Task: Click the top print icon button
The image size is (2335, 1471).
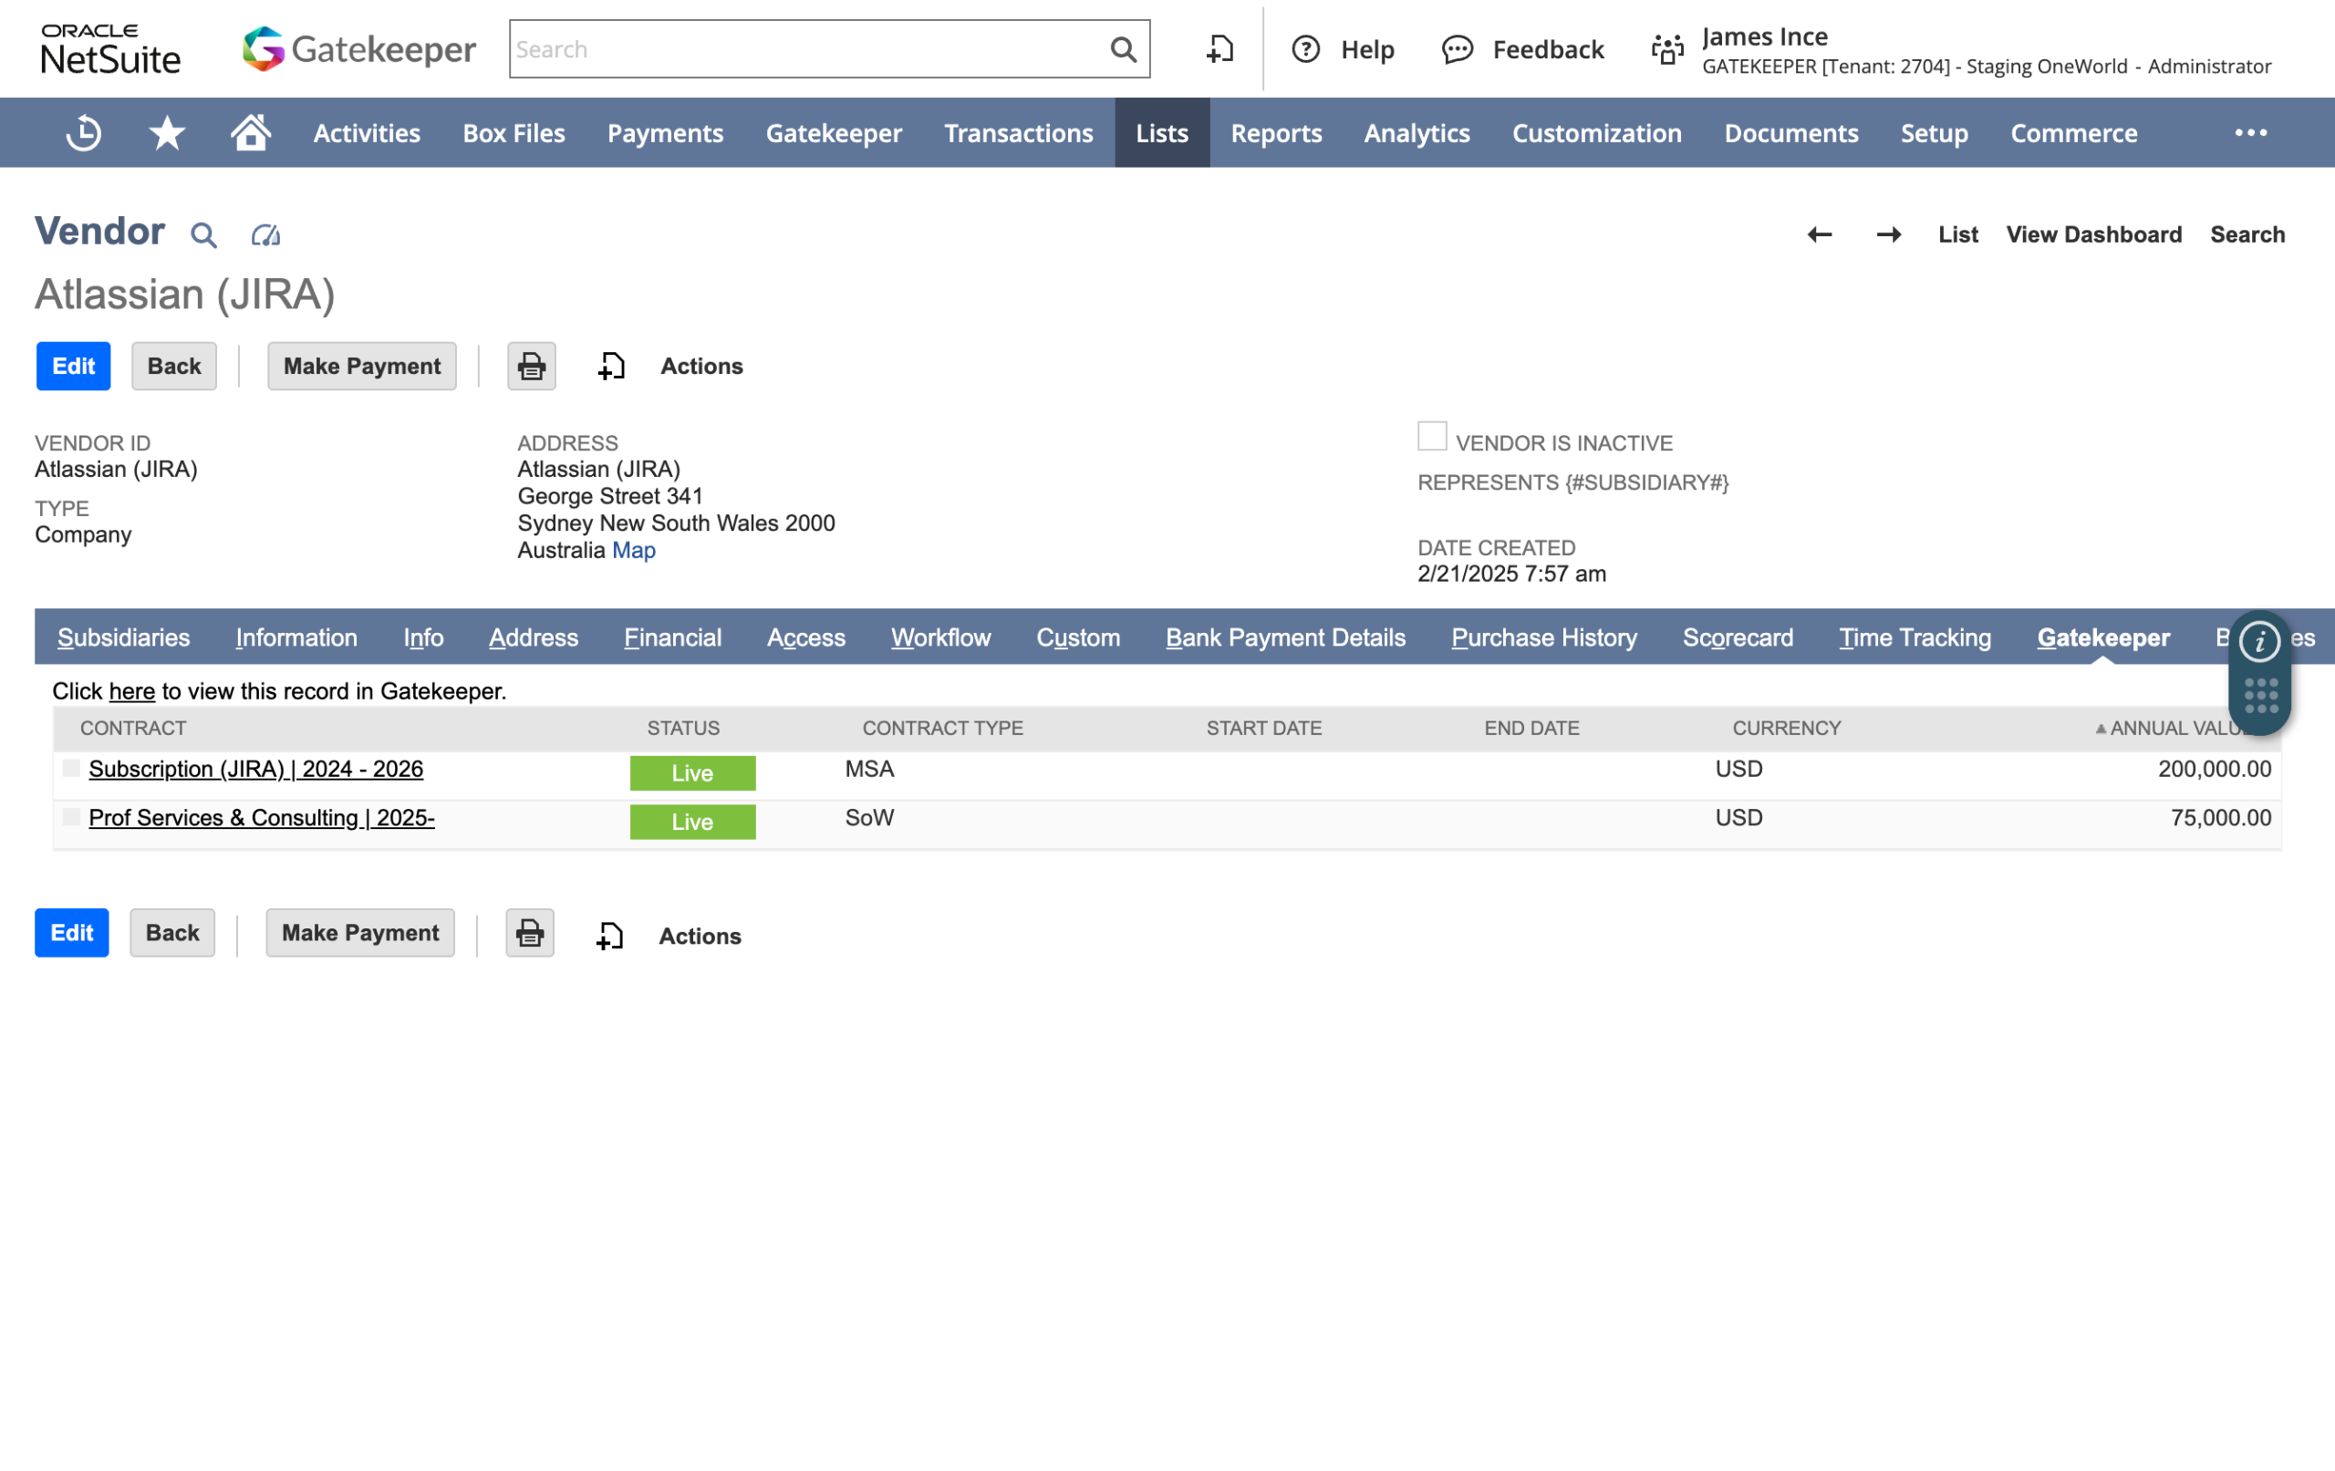Action: (x=532, y=367)
